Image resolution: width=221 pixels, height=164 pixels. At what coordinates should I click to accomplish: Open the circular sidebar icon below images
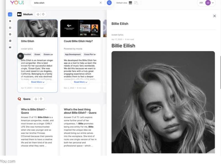pyautogui.click(x=10, y=34)
